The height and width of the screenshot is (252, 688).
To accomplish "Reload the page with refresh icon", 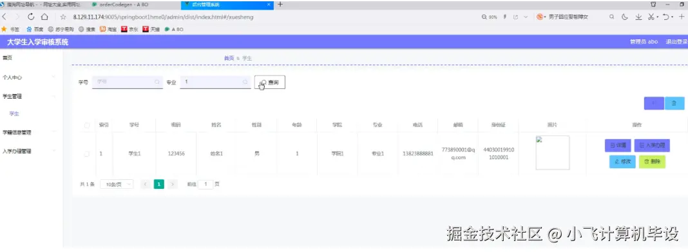I will 31,17.
